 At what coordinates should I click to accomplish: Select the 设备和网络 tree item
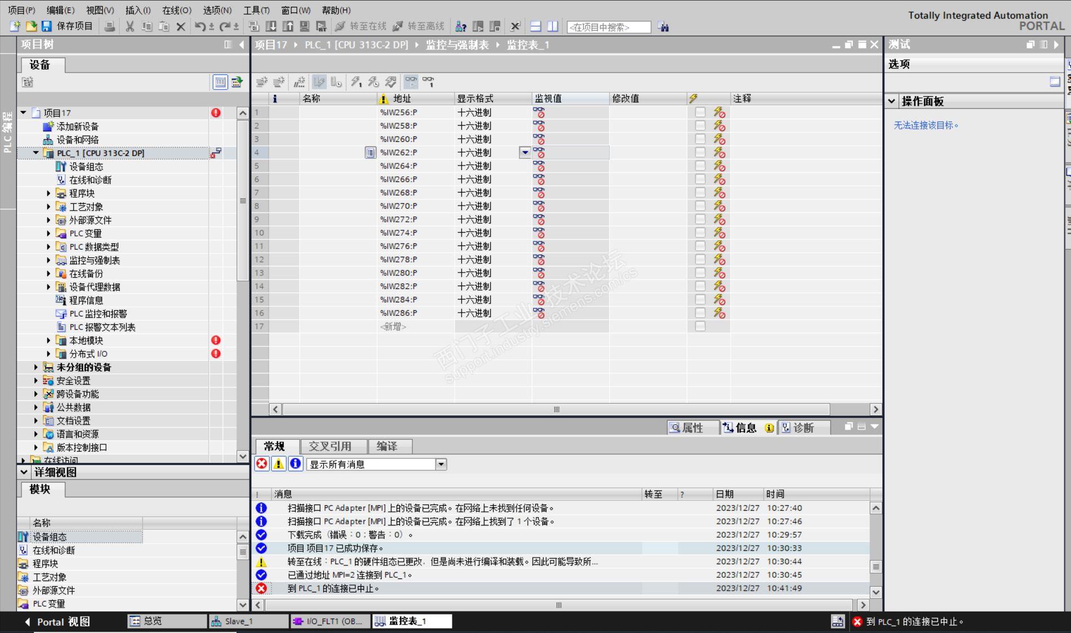click(77, 140)
